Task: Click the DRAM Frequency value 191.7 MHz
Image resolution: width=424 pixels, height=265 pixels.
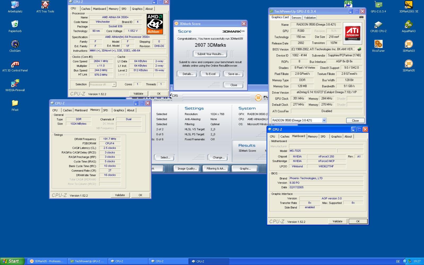Action: click(x=110, y=139)
